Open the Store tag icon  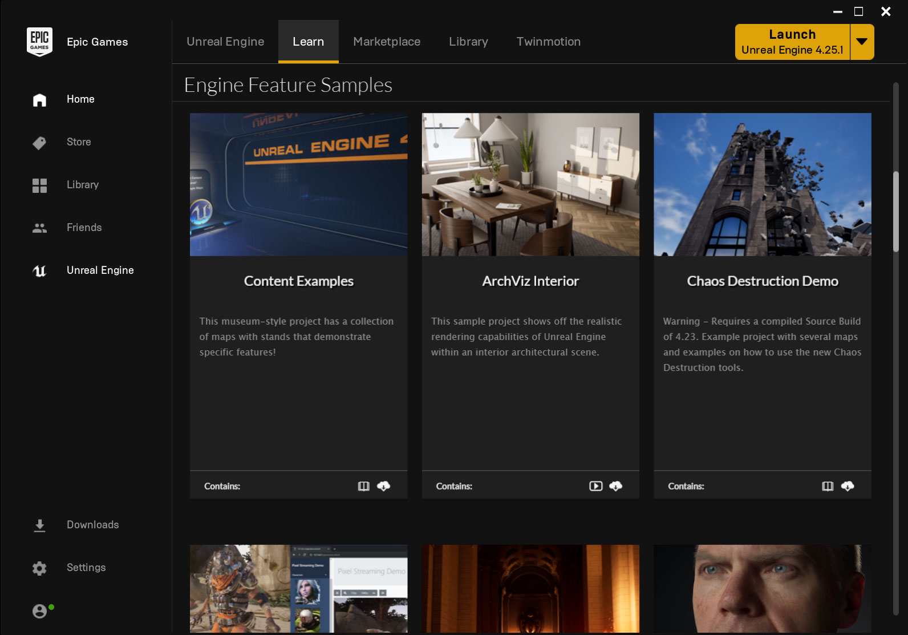tap(39, 143)
